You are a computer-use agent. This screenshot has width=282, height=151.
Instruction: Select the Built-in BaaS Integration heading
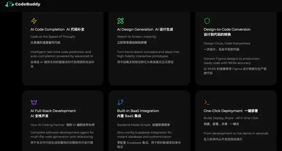pos(138,111)
